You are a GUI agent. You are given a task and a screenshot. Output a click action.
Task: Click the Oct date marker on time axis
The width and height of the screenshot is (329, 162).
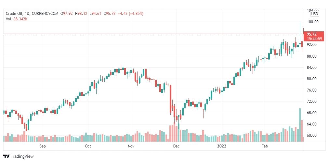point(88,146)
